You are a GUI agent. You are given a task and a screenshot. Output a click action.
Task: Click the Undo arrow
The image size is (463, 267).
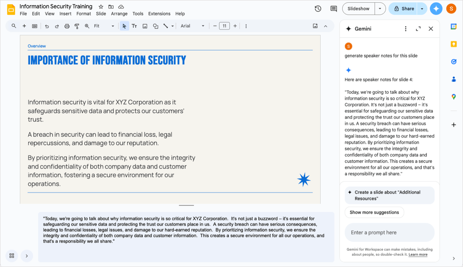47,26
